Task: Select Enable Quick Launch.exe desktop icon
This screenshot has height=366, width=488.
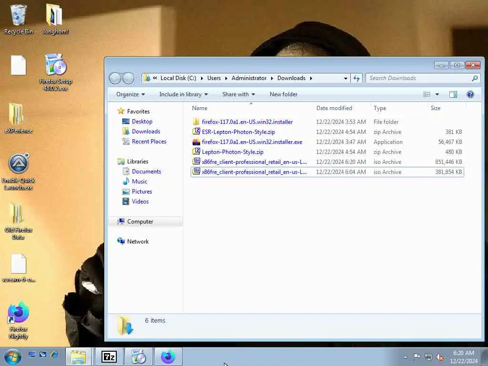Action: pyautogui.click(x=19, y=172)
